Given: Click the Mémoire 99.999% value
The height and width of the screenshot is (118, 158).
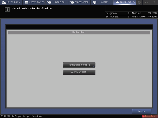Looking at the screenshot, I should point(152,13).
